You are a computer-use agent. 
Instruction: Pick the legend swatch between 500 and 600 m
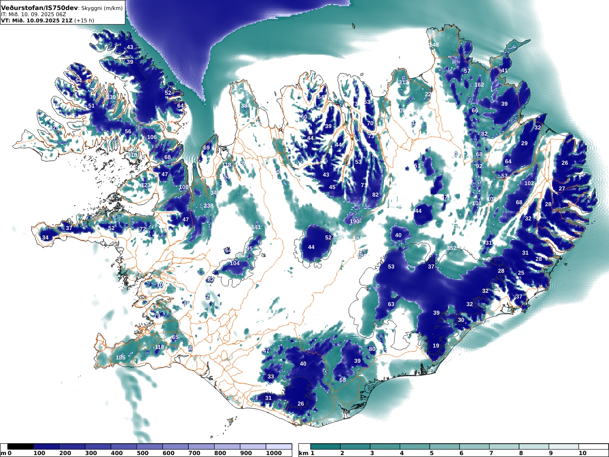[149, 447]
